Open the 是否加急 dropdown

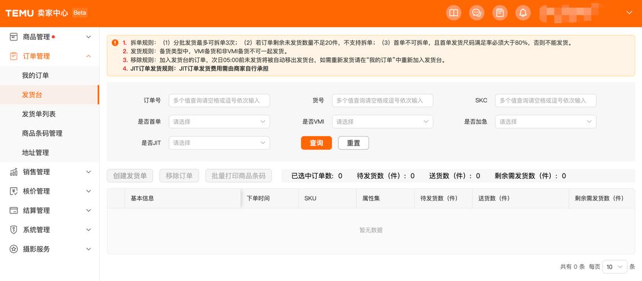(x=546, y=121)
